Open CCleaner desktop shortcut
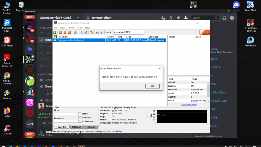261x147 pixels. [x=7, y=130]
